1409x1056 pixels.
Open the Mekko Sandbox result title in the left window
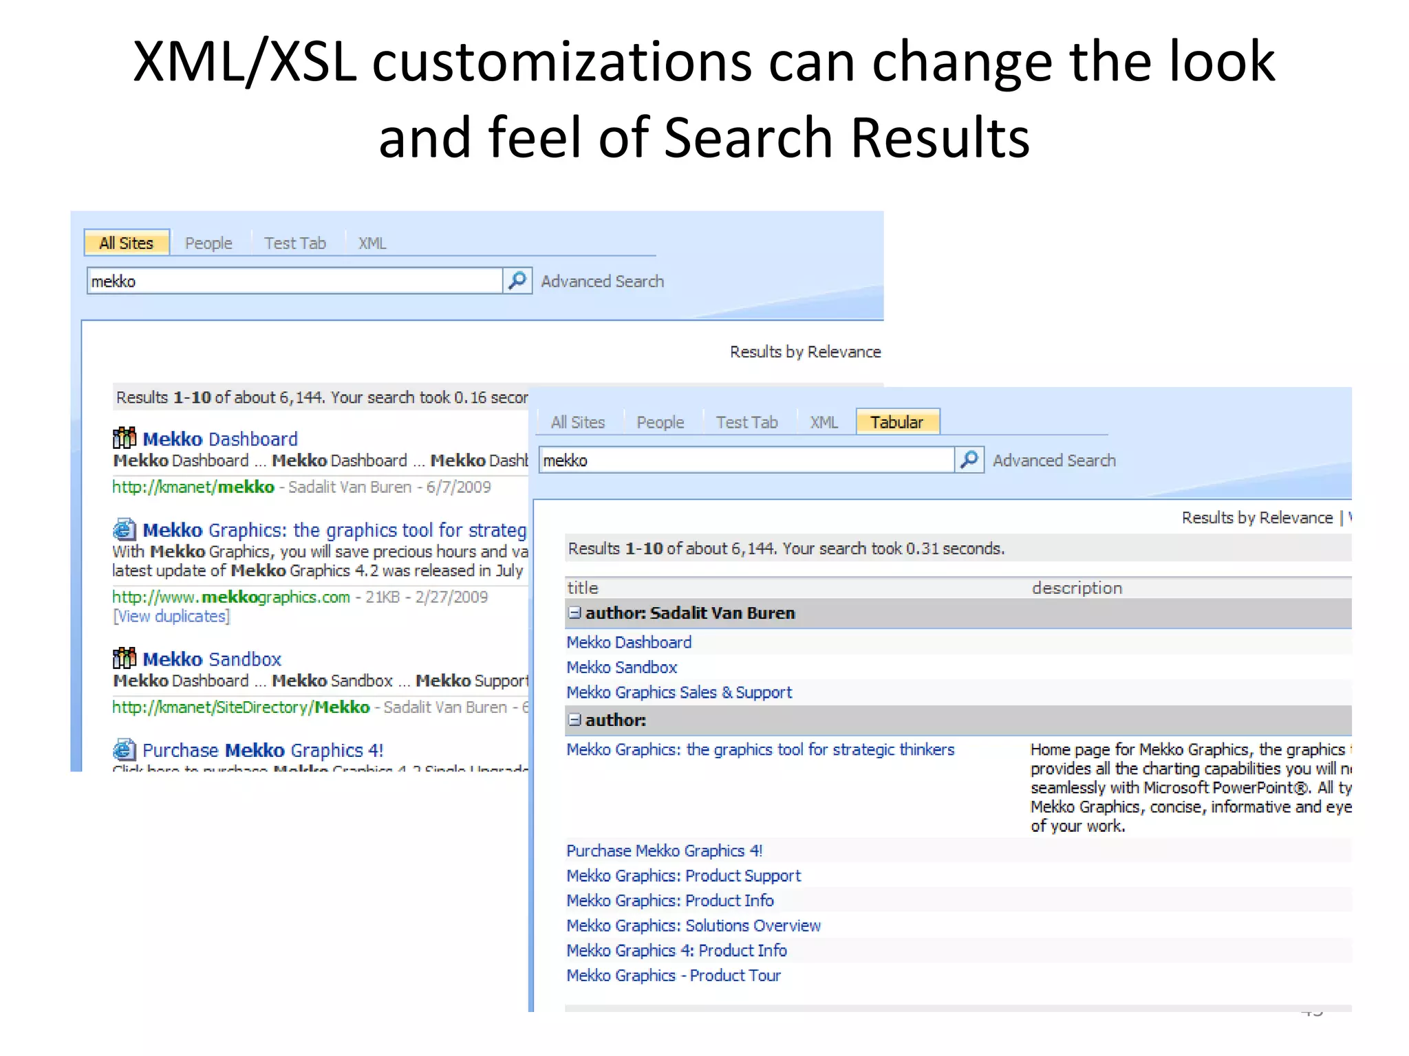(212, 659)
